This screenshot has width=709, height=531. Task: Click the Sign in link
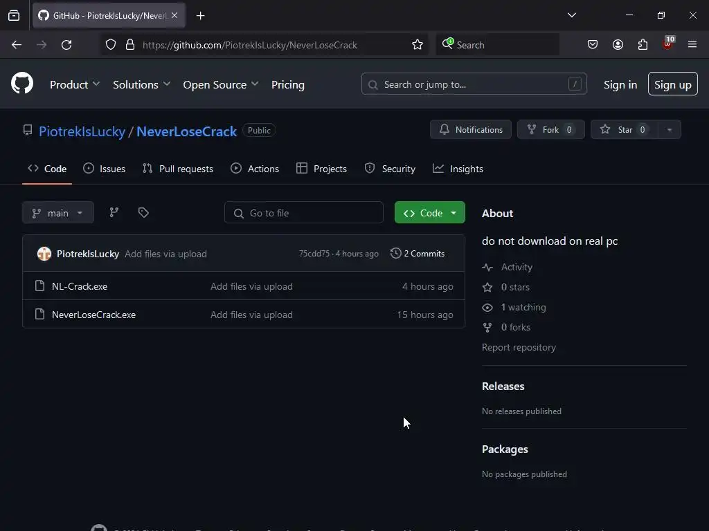click(x=620, y=84)
